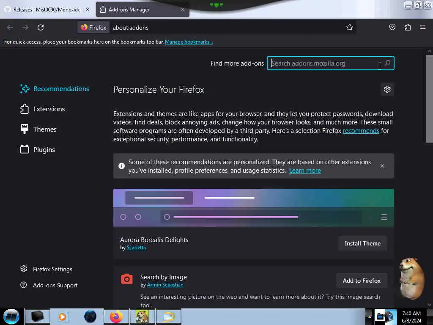Open the add-ons tools gear menu
The width and height of the screenshot is (433, 325).
387,89
